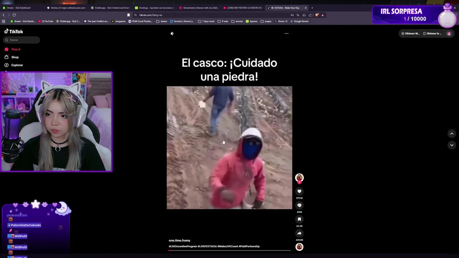Open a new browser tab with plus
The height and width of the screenshot is (258, 459).
[x=312, y=8]
